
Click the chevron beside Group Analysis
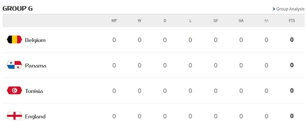pyautogui.click(x=274, y=9)
